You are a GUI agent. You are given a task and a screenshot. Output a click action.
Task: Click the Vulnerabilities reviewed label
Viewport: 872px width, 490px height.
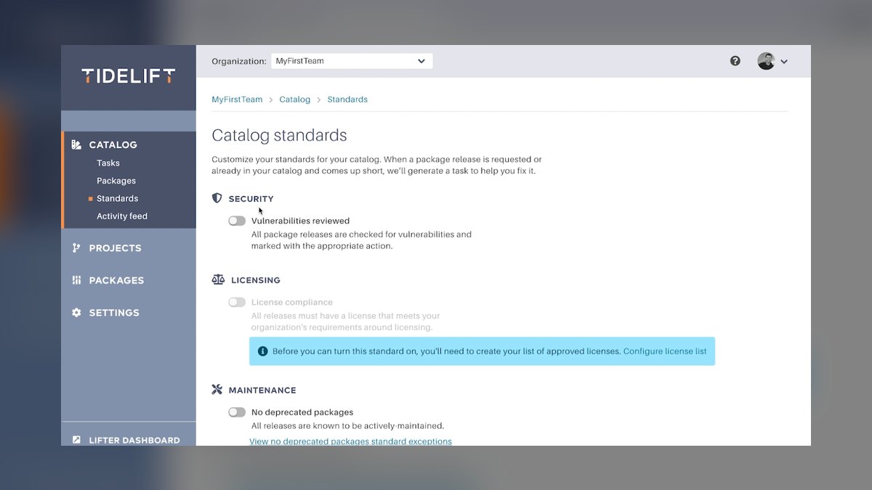coord(300,221)
